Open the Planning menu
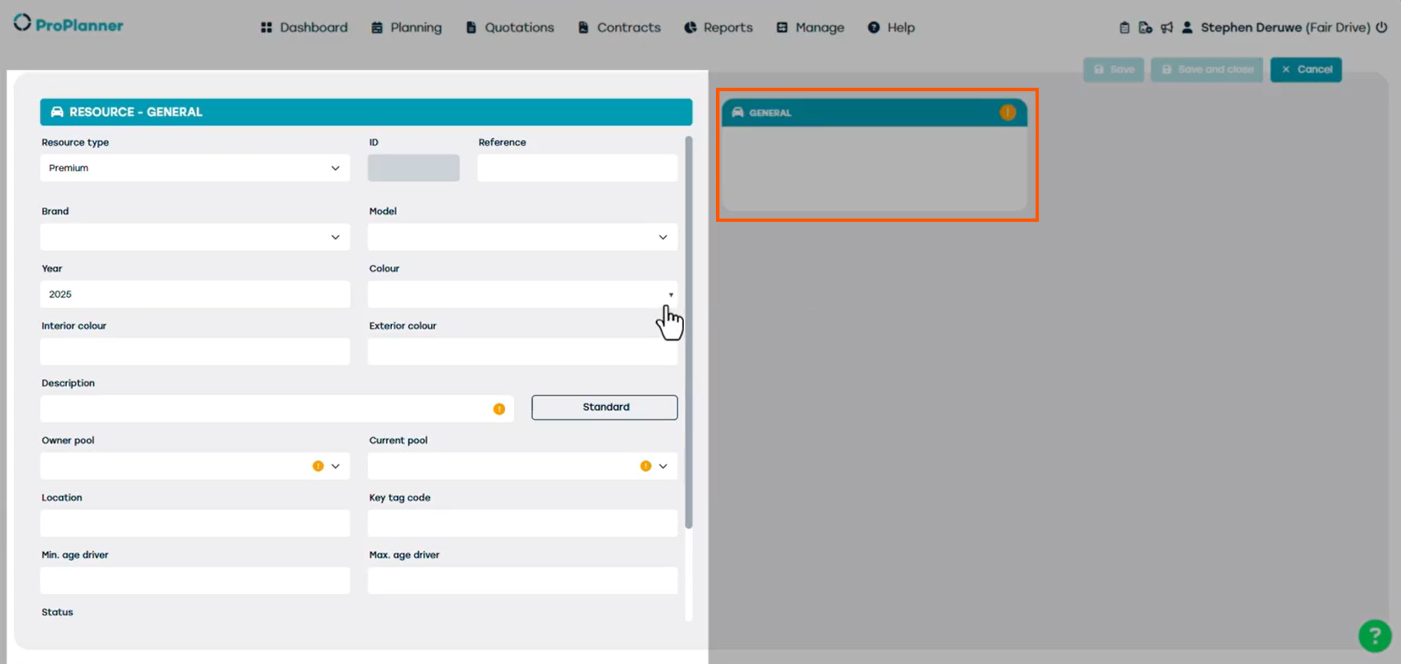 (x=407, y=28)
